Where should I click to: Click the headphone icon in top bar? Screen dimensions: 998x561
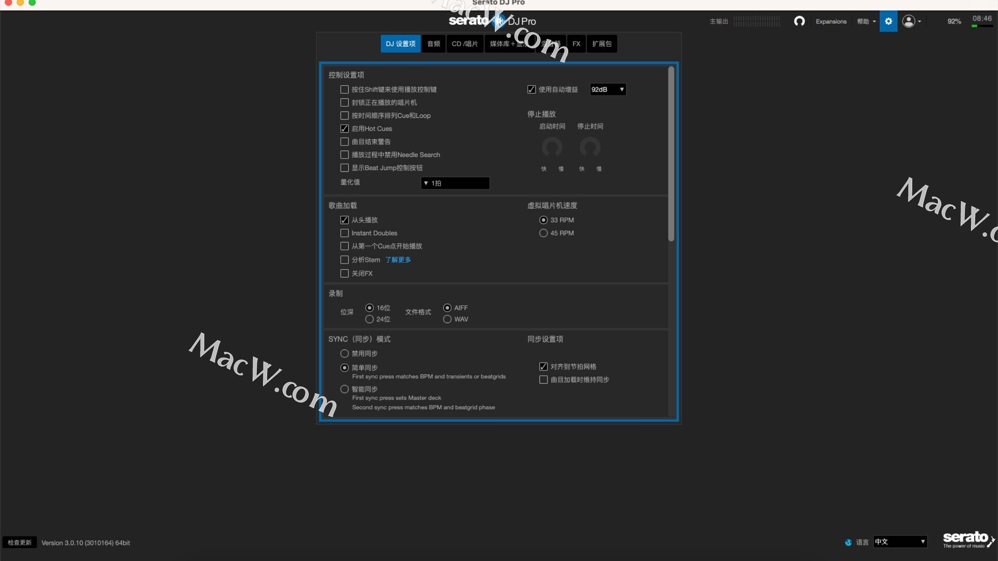(799, 21)
